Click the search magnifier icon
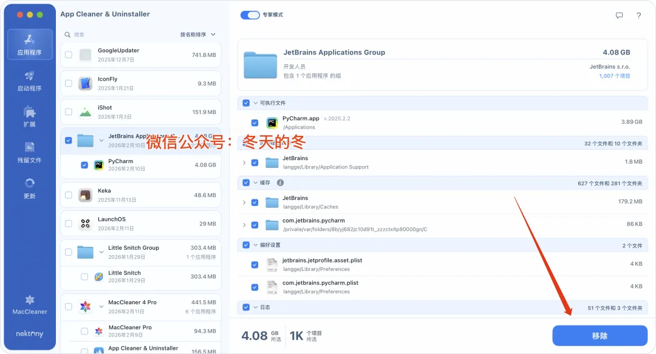The width and height of the screenshot is (656, 354). click(67, 35)
